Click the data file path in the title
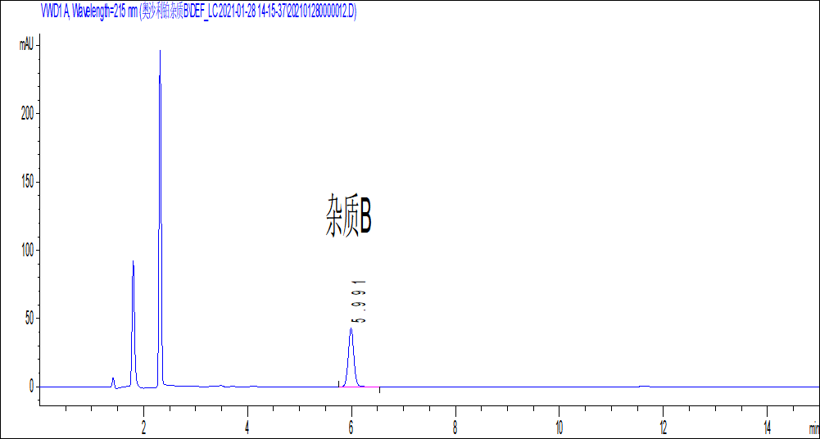The image size is (820, 439). pyautogui.click(x=247, y=11)
